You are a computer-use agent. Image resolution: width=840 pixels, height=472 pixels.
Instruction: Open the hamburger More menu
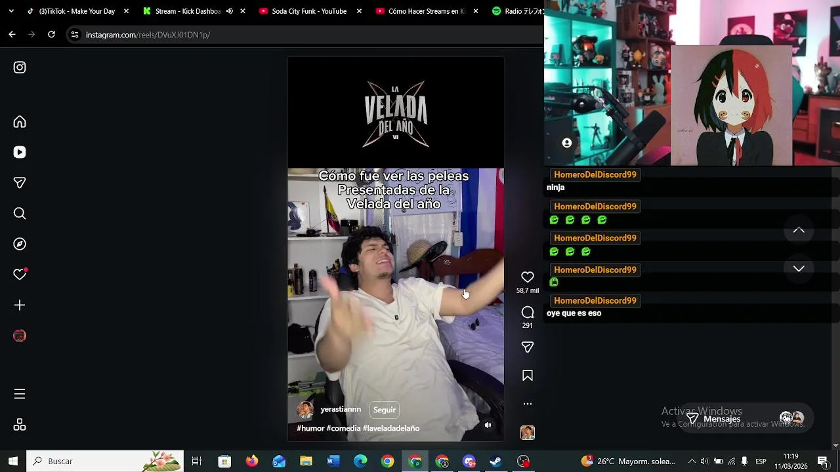click(x=20, y=394)
